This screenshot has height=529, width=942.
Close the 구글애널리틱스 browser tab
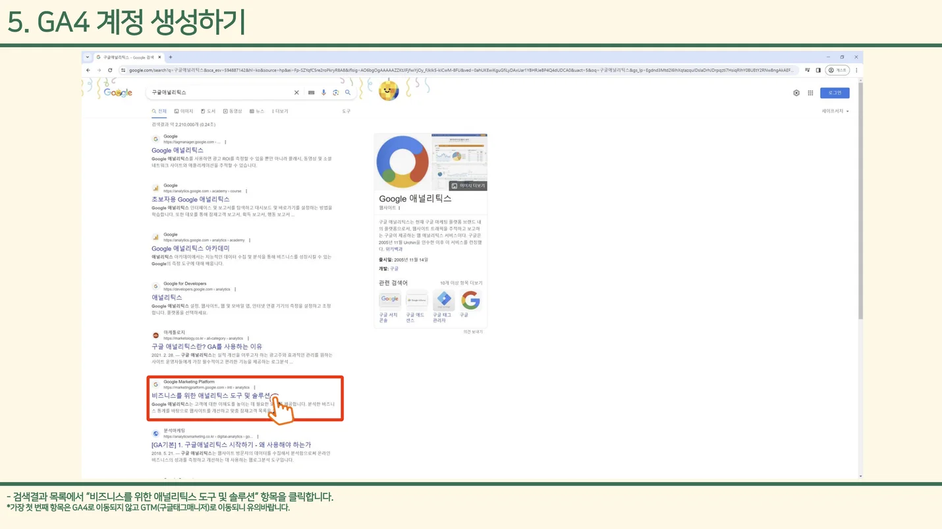[x=159, y=57]
